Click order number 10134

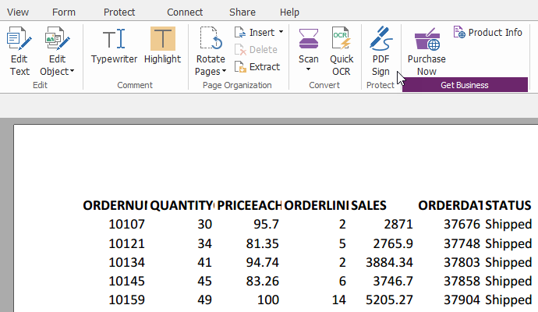coord(126,263)
